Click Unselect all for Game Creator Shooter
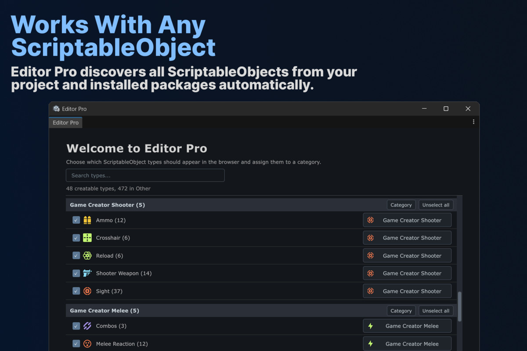 coord(436,205)
